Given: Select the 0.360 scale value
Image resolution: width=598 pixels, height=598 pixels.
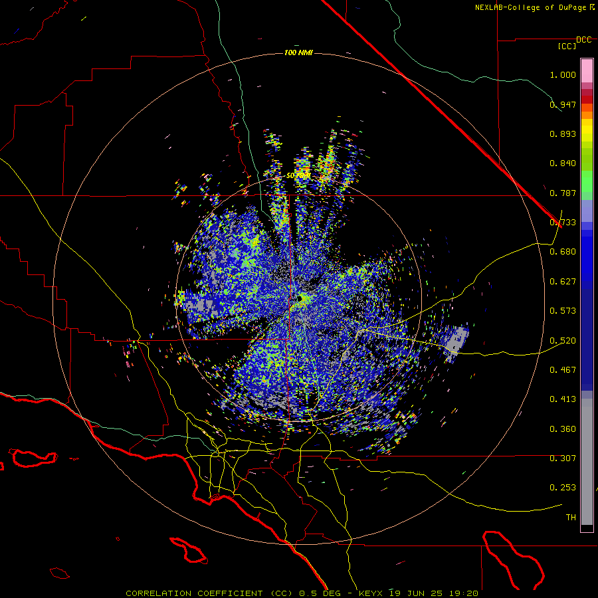Looking at the screenshot, I should click(x=563, y=429).
